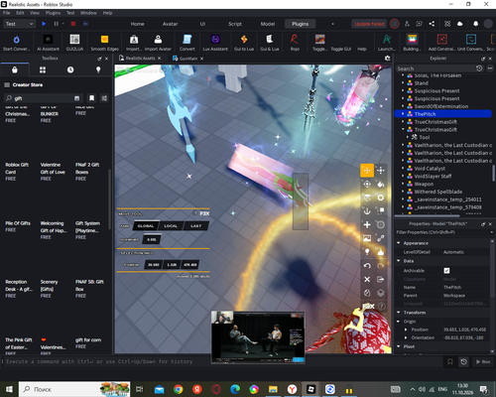The image size is (496, 397).
Task: Select the F3X Decorate flame tool
Action: pos(381,252)
